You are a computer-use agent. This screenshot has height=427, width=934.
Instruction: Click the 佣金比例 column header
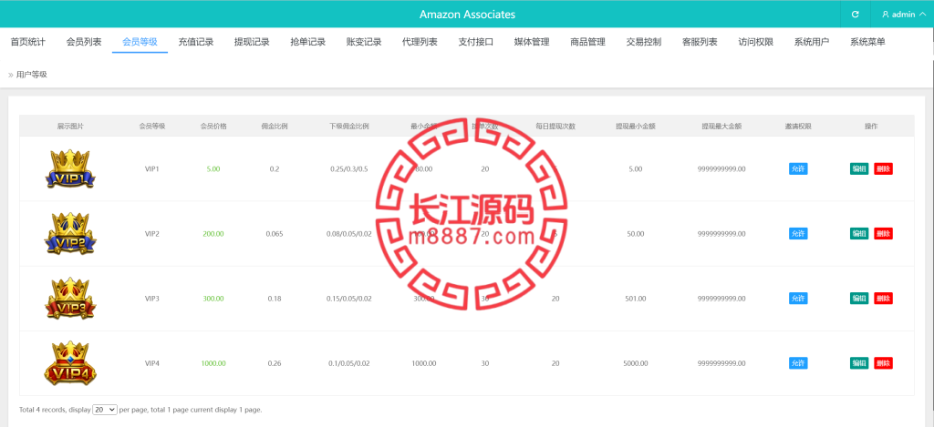tap(274, 126)
